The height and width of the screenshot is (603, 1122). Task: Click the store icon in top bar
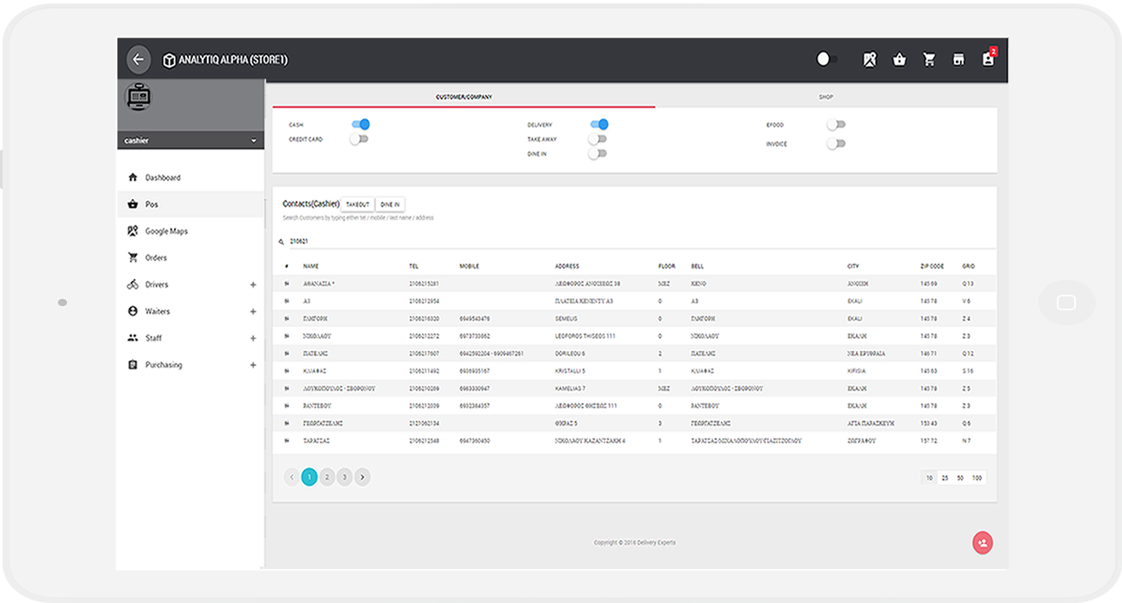(x=958, y=59)
